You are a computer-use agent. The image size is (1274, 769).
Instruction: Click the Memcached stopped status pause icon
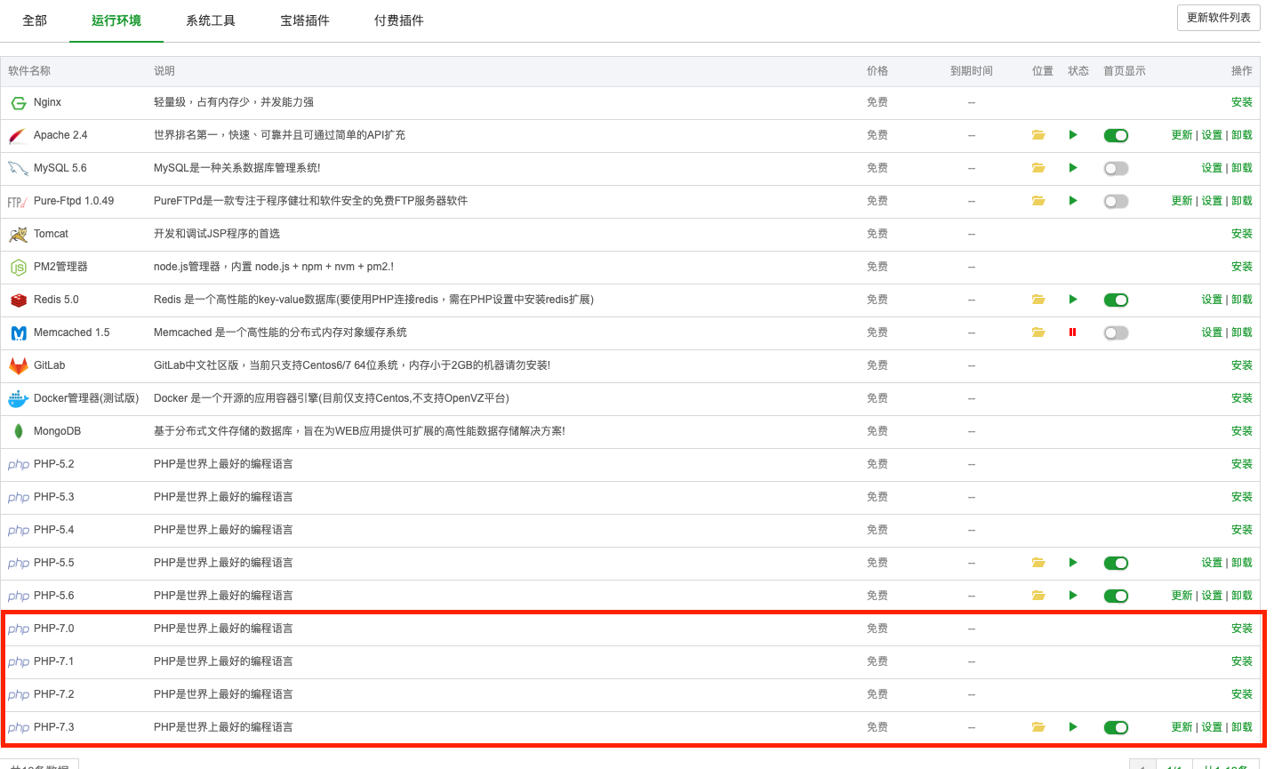coord(1073,332)
